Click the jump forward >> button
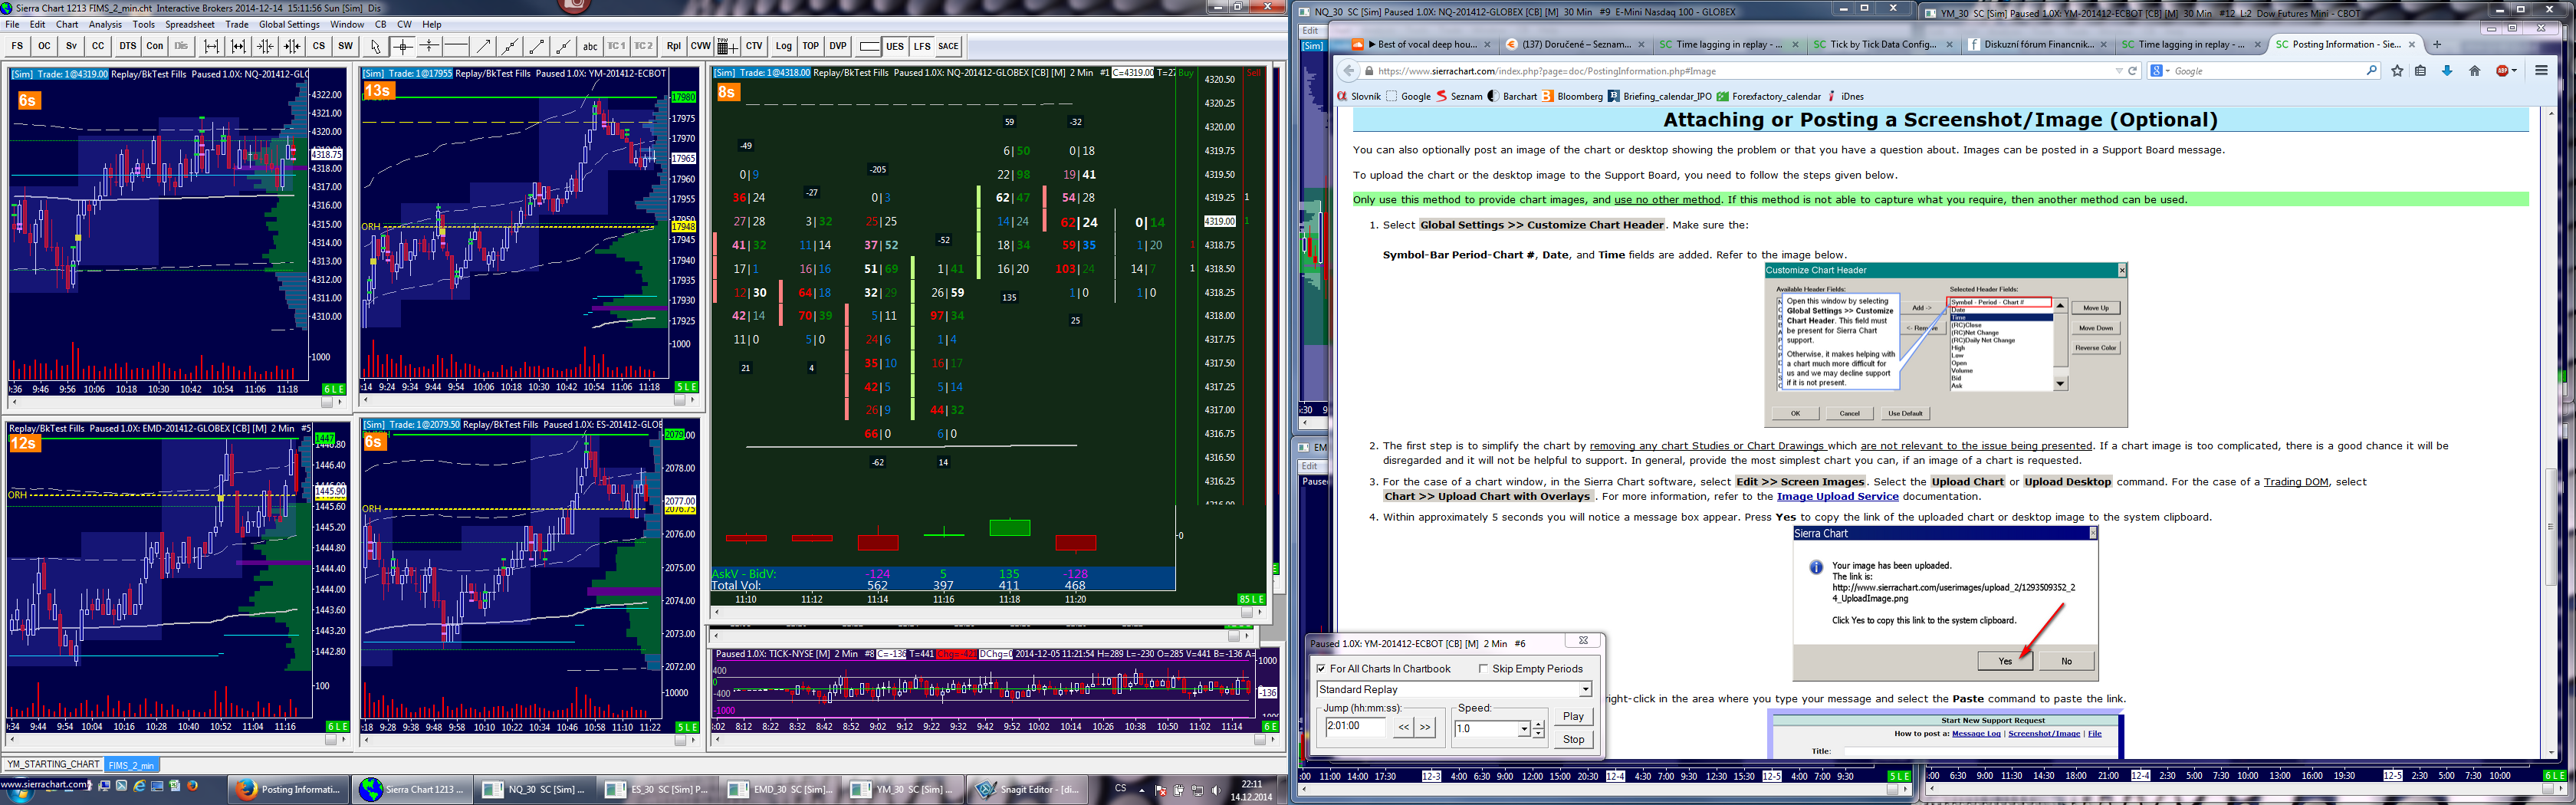 [x=1425, y=728]
